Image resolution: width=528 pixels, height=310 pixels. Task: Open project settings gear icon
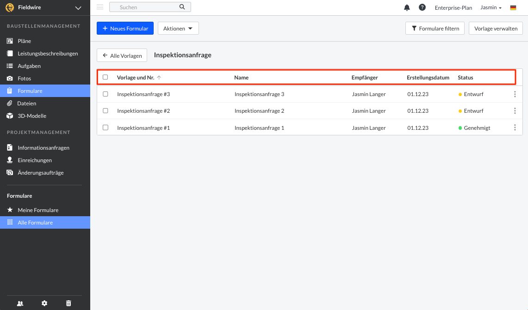tap(44, 303)
